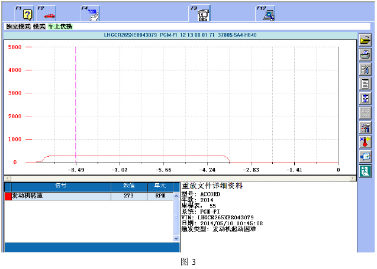Select the 信号 column header
Screen dimensions: 377x269
coord(61,186)
